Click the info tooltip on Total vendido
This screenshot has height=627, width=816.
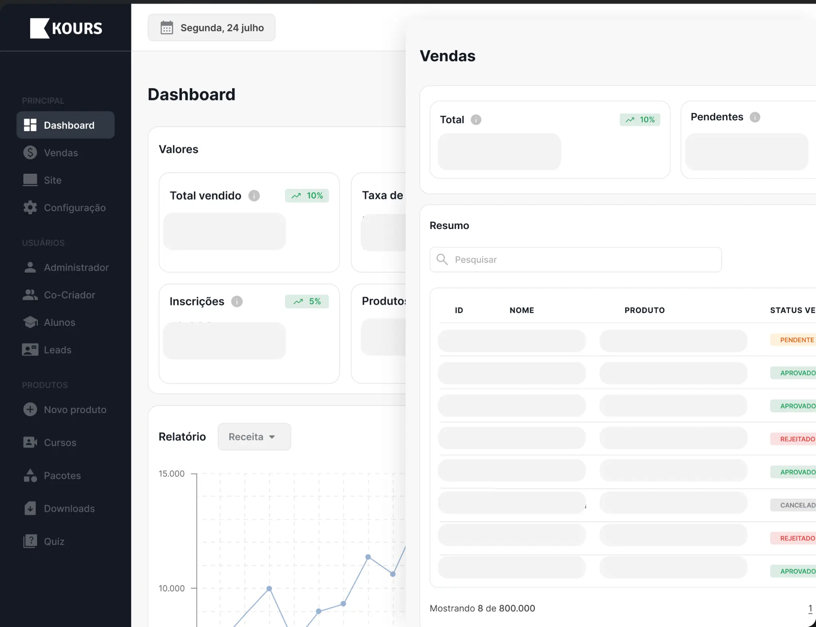254,195
